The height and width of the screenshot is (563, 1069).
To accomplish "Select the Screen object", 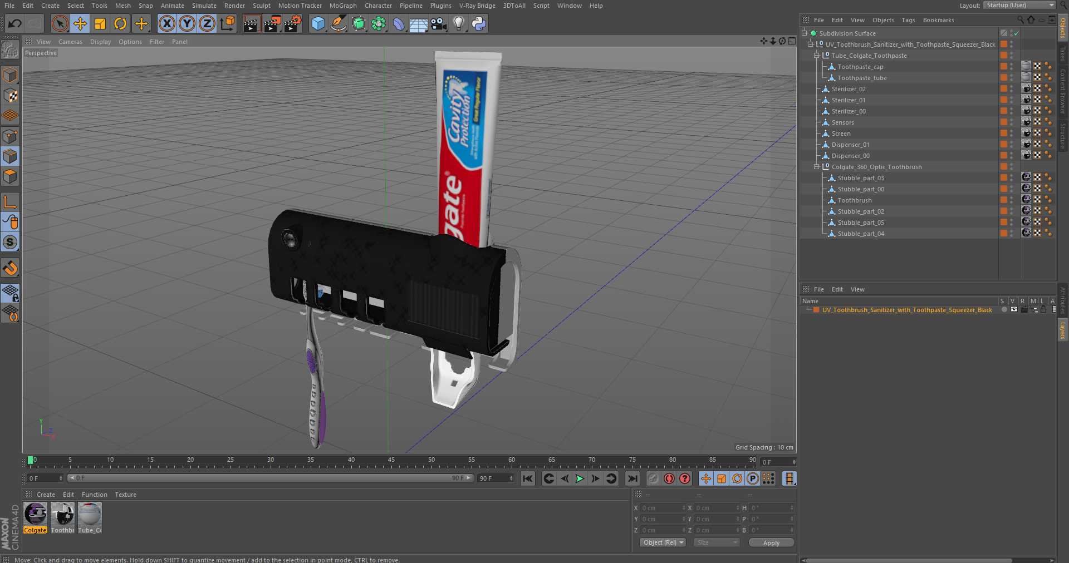I will click(x=841, y=134).
